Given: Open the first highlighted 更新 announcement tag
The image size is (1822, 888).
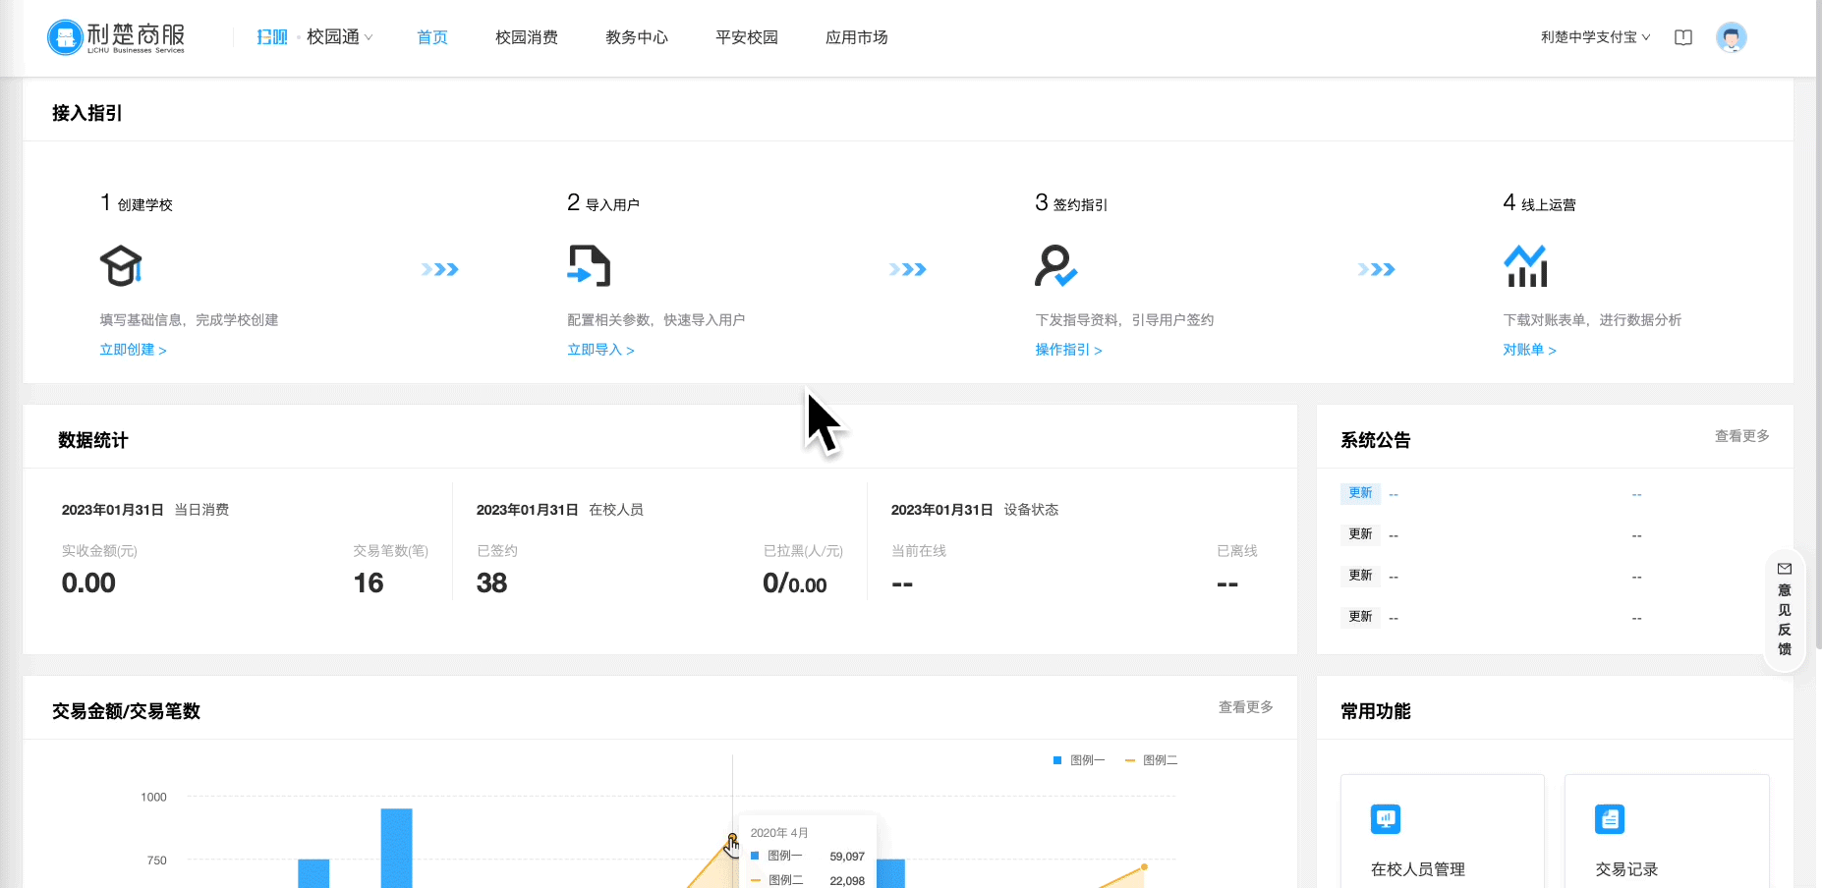Looking at the screenshot, I should point(1360,493).
